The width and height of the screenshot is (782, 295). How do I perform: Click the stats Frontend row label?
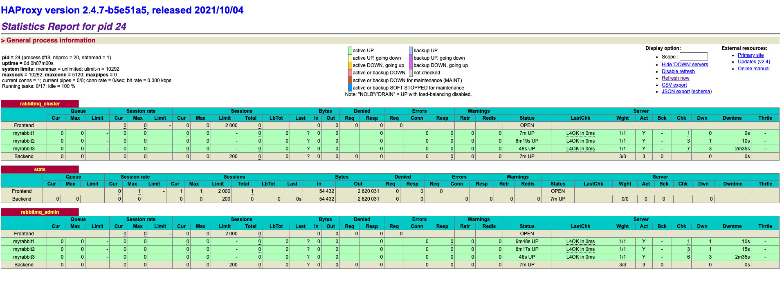coord(22,191)
